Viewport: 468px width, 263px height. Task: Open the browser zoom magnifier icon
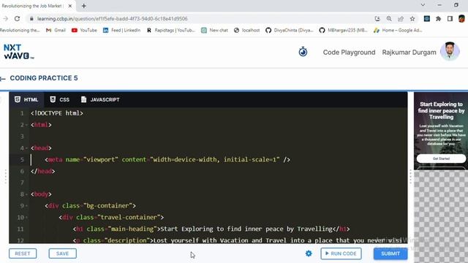(389, 18)
